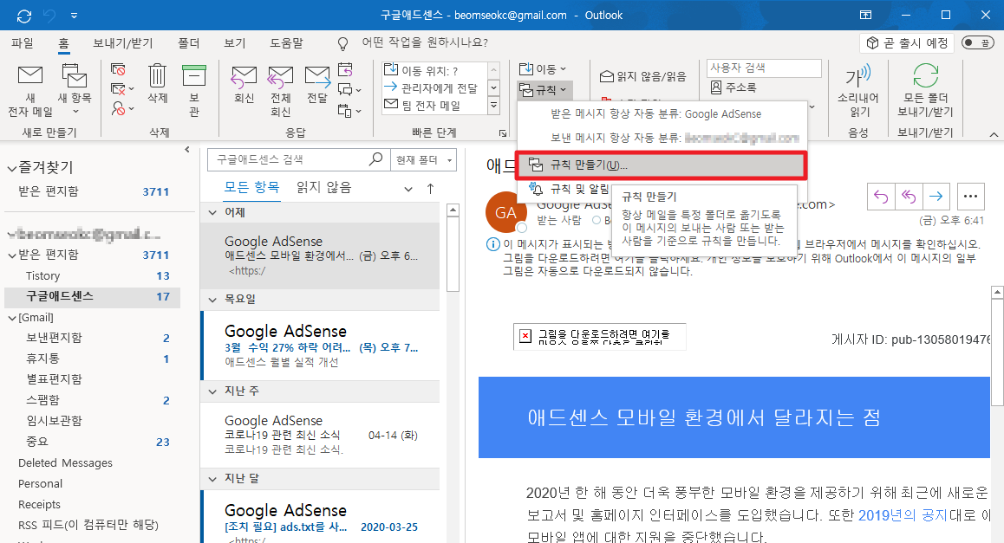The image size is (1004, 543).
Task: Open the Folder (폴더) ribbon tab
Action: point(189,42)
